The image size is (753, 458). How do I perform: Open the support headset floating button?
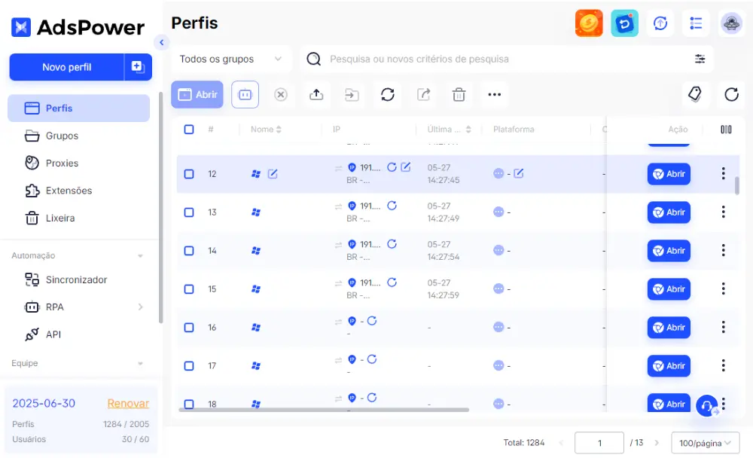tap(707, 406)
